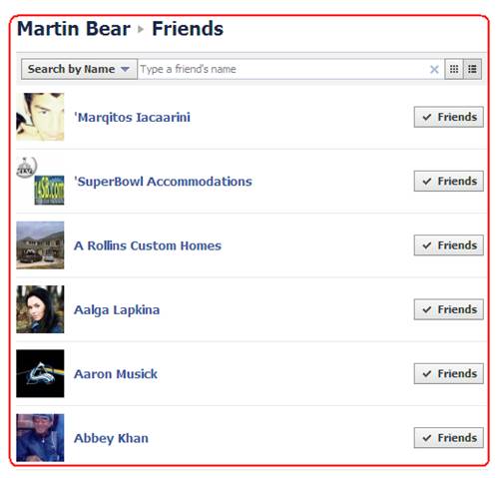Expand the Search by Name dropdown
This screenshot has height=478, width=503.
coord(80,70)
